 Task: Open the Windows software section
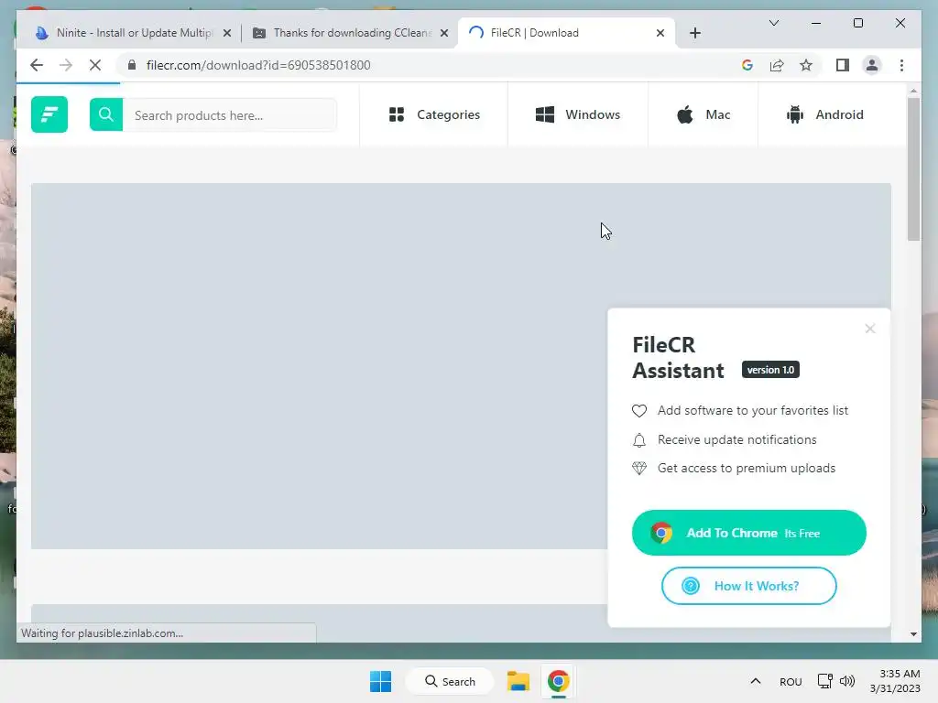click(578, 114)
